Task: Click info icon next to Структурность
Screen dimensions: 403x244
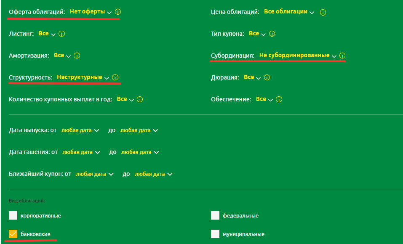Action: (115, 78)
